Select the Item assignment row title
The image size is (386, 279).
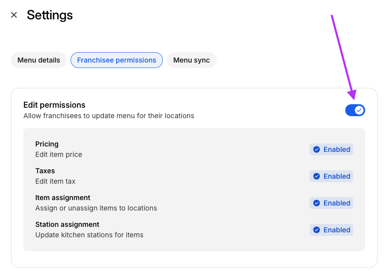63,198
